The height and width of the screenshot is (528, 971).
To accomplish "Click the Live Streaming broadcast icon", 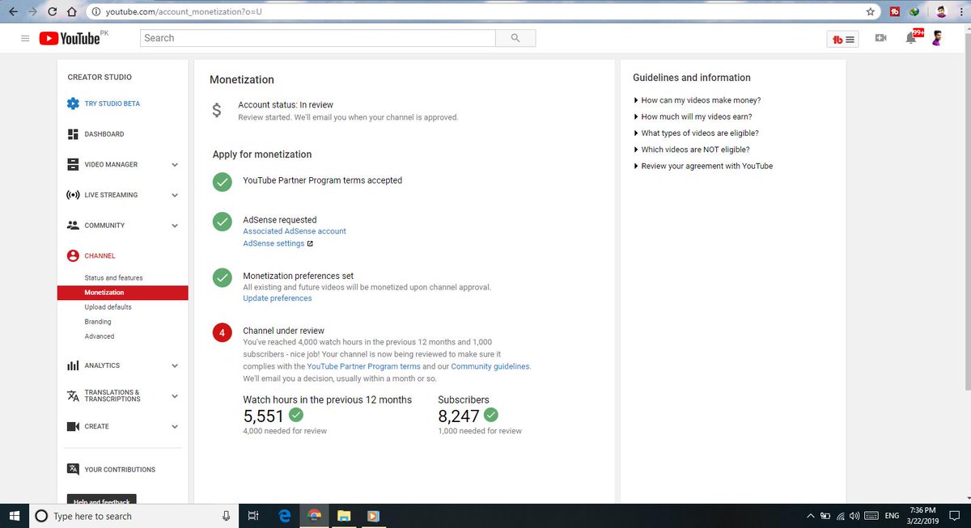I will 73,195.
